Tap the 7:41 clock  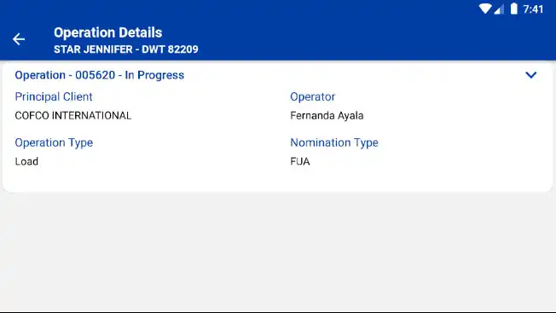coord(533,9)
